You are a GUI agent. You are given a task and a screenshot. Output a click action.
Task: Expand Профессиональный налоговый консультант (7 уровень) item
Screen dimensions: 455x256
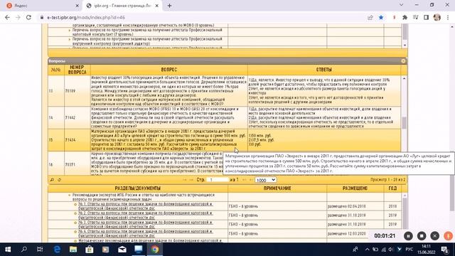(x=70, y=30)
